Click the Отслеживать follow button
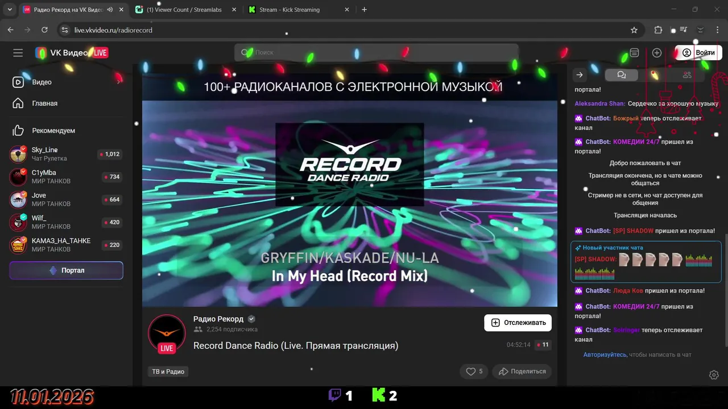 tap(518, 323)
